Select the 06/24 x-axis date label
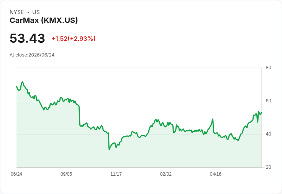The image size is (282, 194). click(x=16, y=174)
